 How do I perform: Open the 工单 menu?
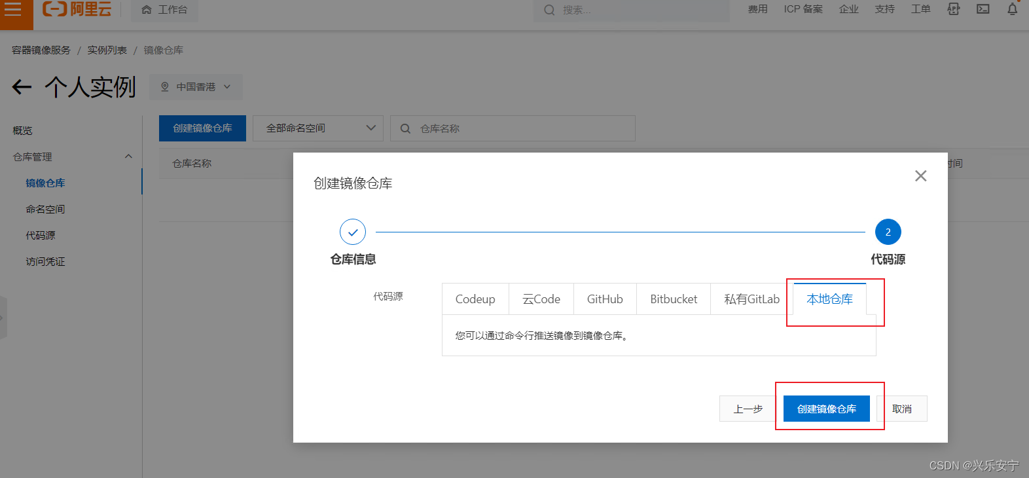click(920, 9)
